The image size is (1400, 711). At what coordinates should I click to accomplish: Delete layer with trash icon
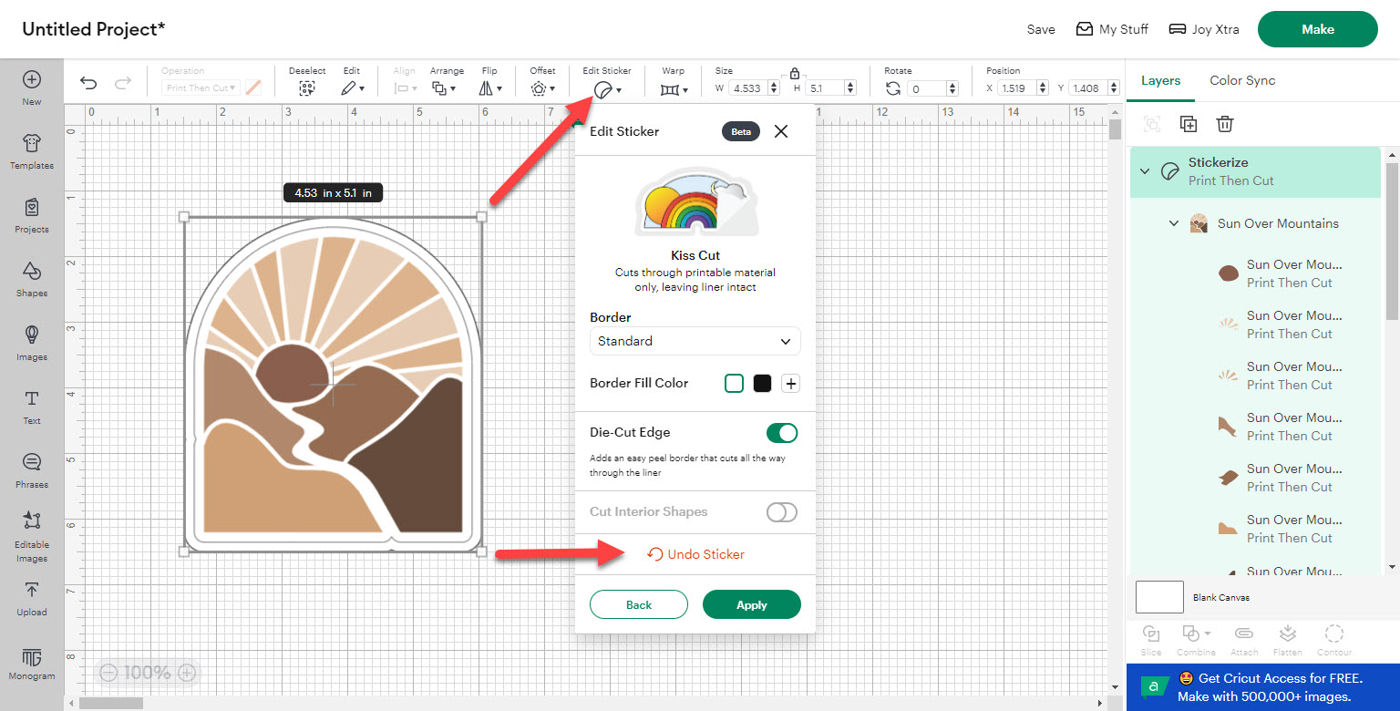(x=1226, y=124)
